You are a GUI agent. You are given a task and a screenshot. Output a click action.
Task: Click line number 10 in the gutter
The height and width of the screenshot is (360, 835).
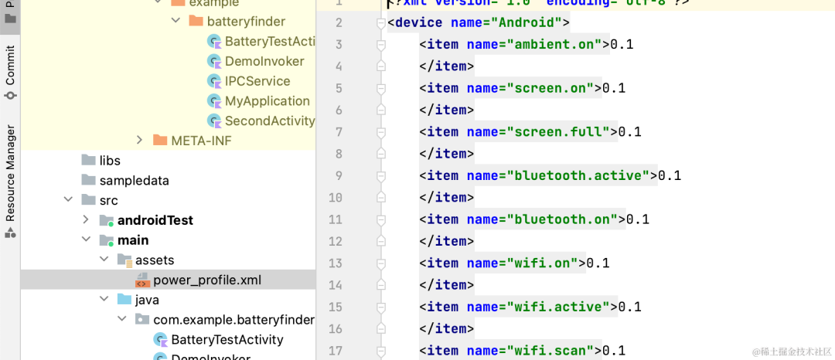click(x=336, y=198)
